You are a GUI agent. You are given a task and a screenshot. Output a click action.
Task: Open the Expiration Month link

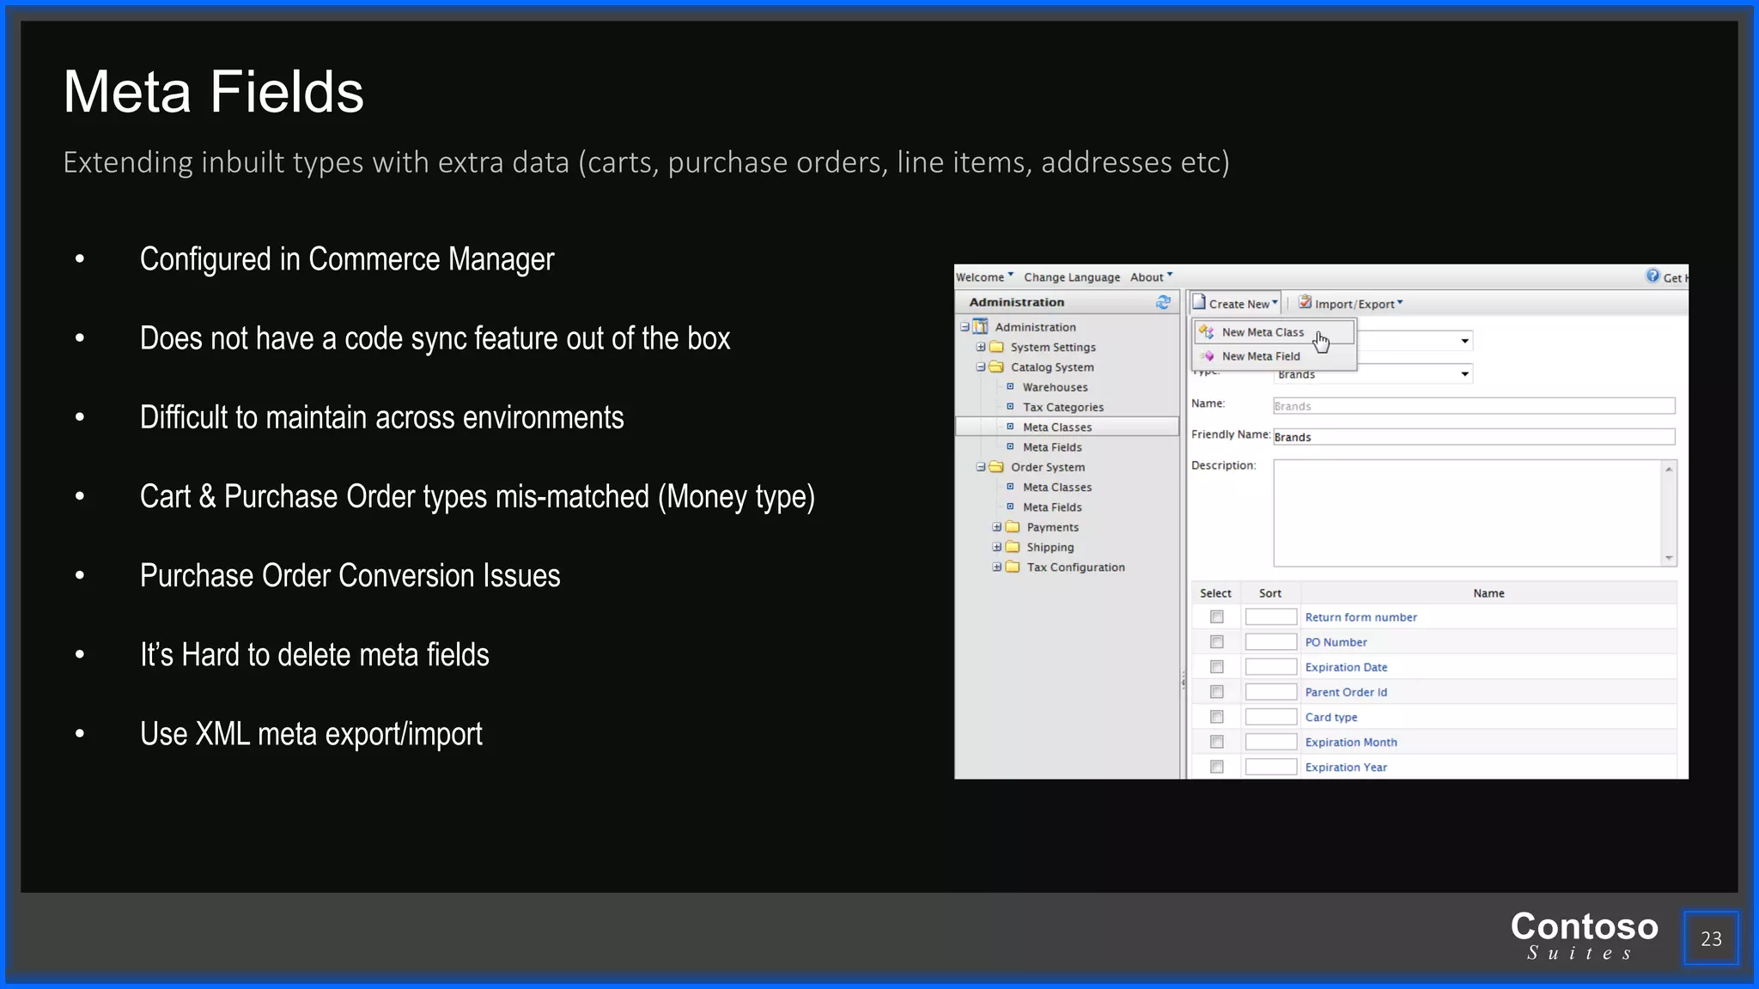tap(1351, 742)
